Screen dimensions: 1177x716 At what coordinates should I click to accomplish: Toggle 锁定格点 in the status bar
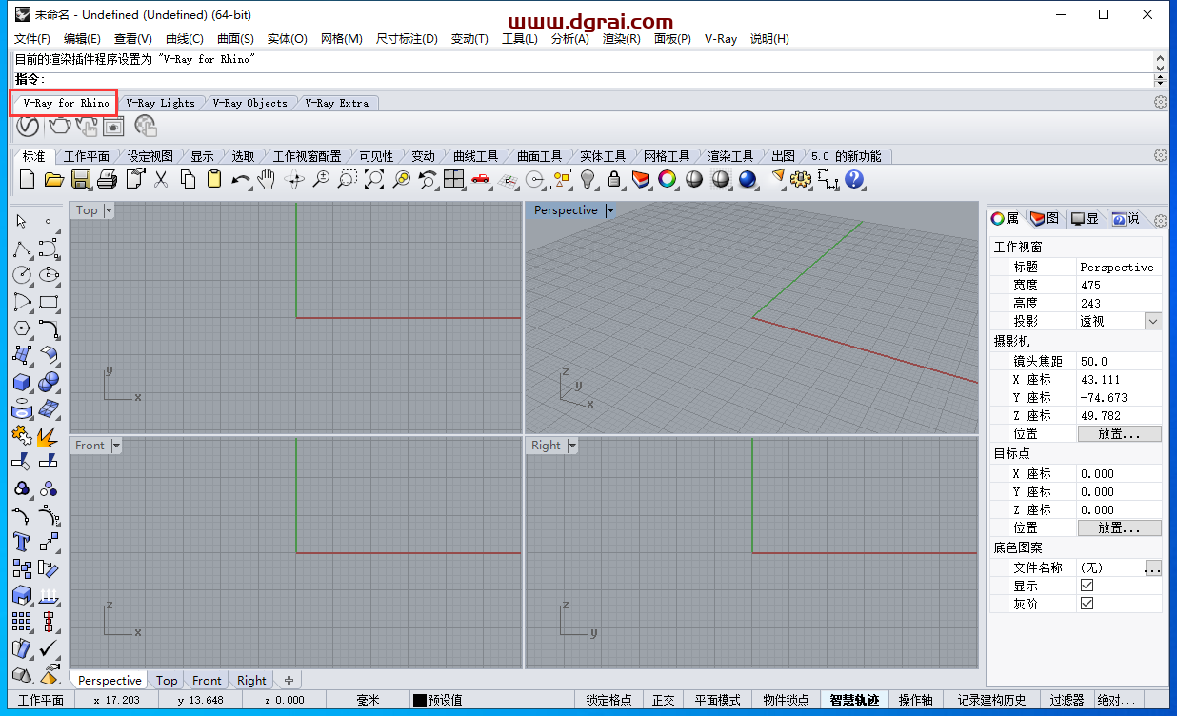(x=608, y=699)
